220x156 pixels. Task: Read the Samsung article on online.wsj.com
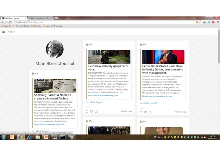(x=49, y=124)
